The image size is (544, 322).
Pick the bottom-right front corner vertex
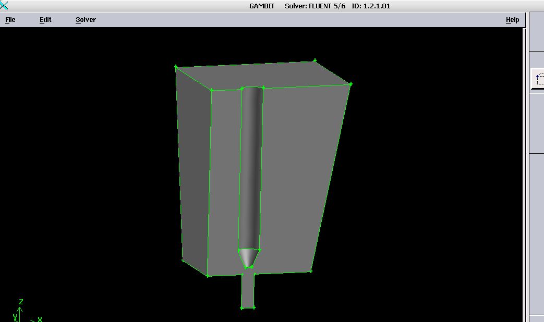pos(311,271)
